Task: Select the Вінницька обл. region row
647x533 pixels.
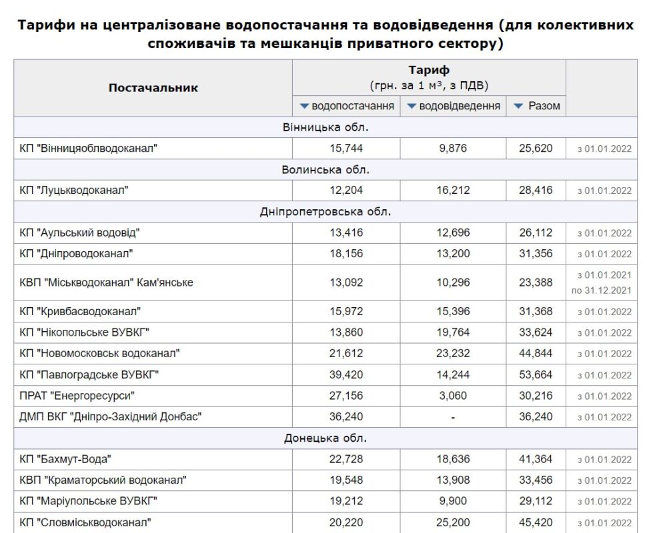Action: tap(325, 127)
